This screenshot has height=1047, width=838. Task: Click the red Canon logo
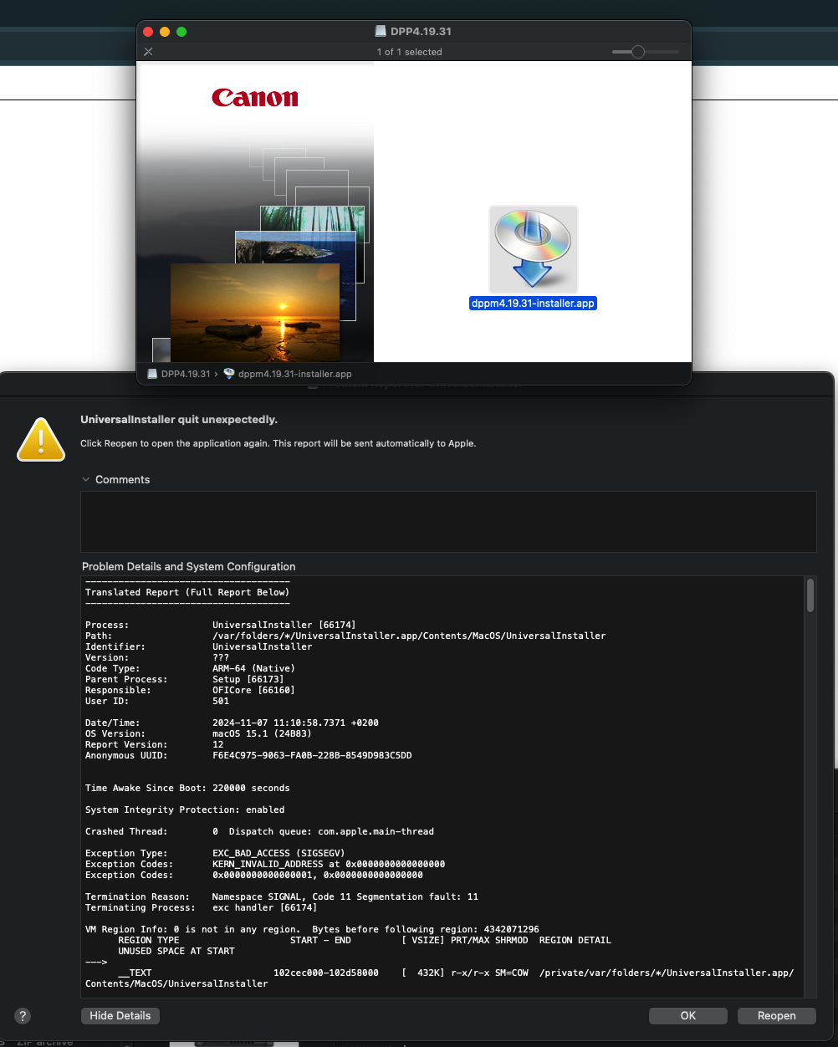[255, 98]
